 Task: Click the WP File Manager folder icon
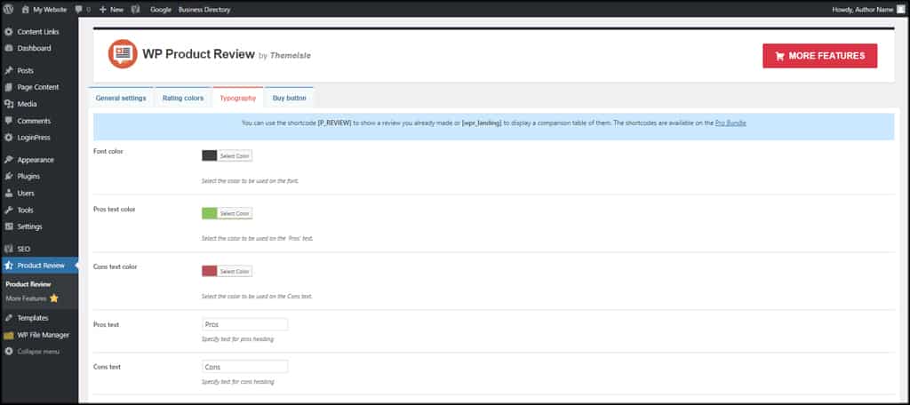[x=9, y=336]
